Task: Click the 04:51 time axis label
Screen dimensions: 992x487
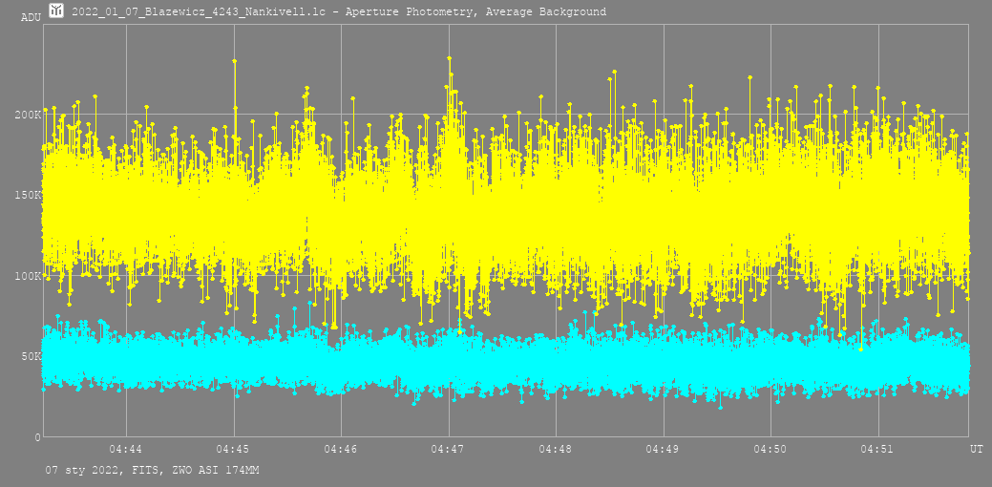Action: coord(878,449)
